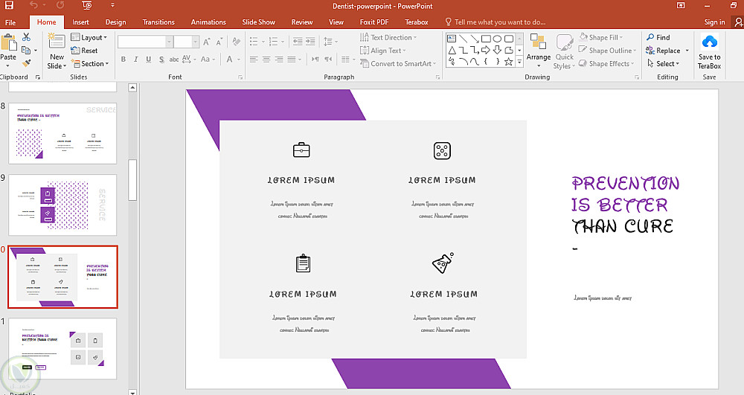Increase the list indent level
Screen dimensions: 744x395
click(x=310, y=42)
